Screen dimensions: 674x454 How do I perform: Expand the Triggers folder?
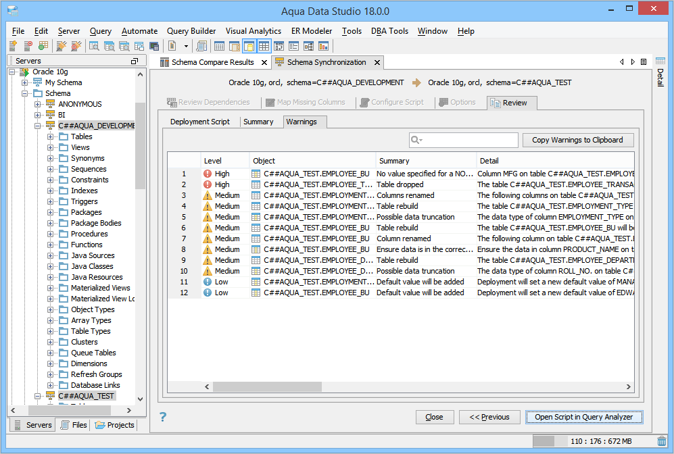click(50, 201)
